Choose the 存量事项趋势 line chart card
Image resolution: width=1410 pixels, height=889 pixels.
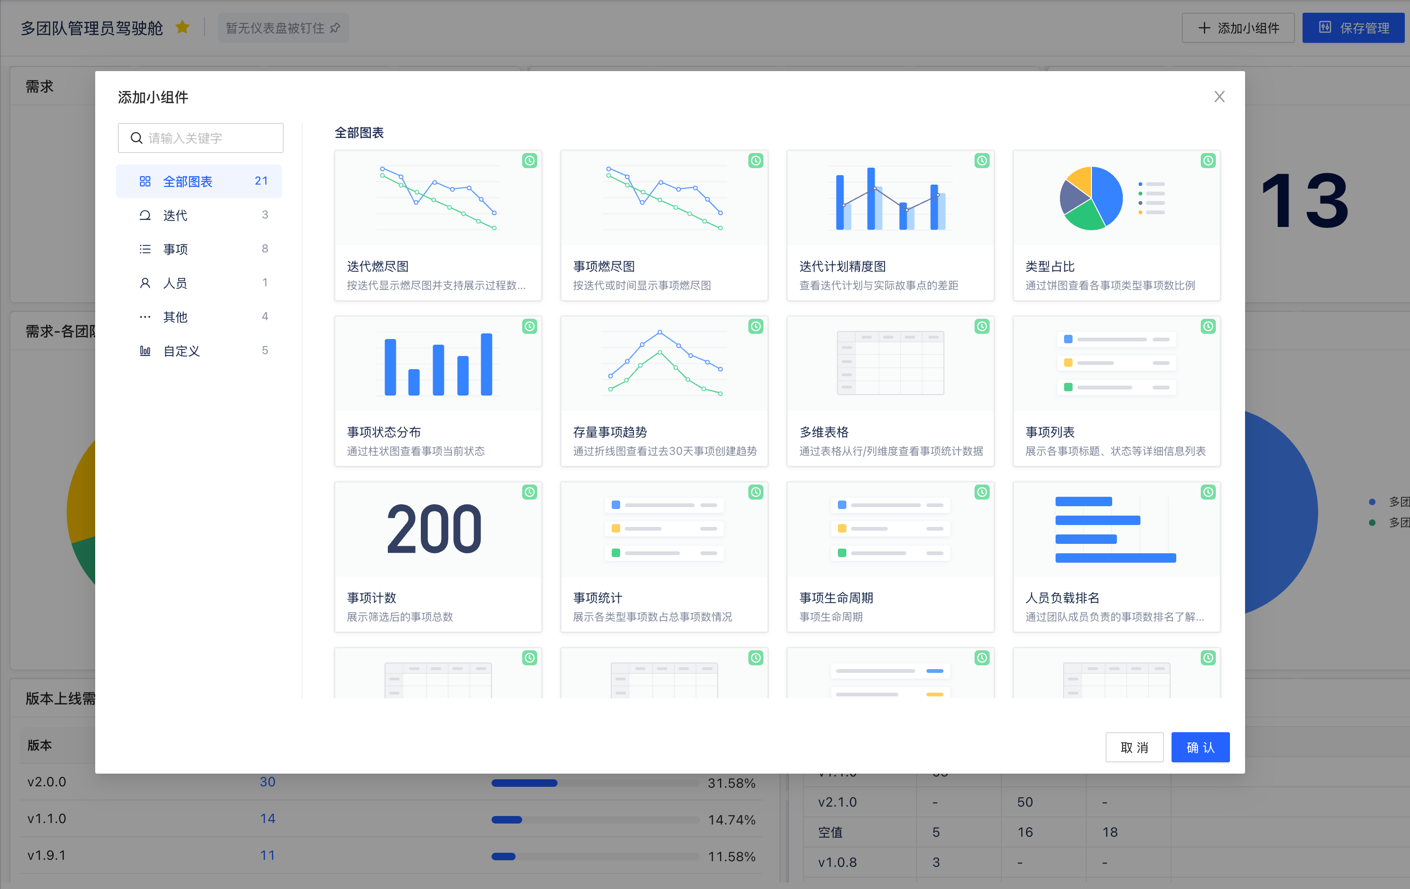[664, 390]
